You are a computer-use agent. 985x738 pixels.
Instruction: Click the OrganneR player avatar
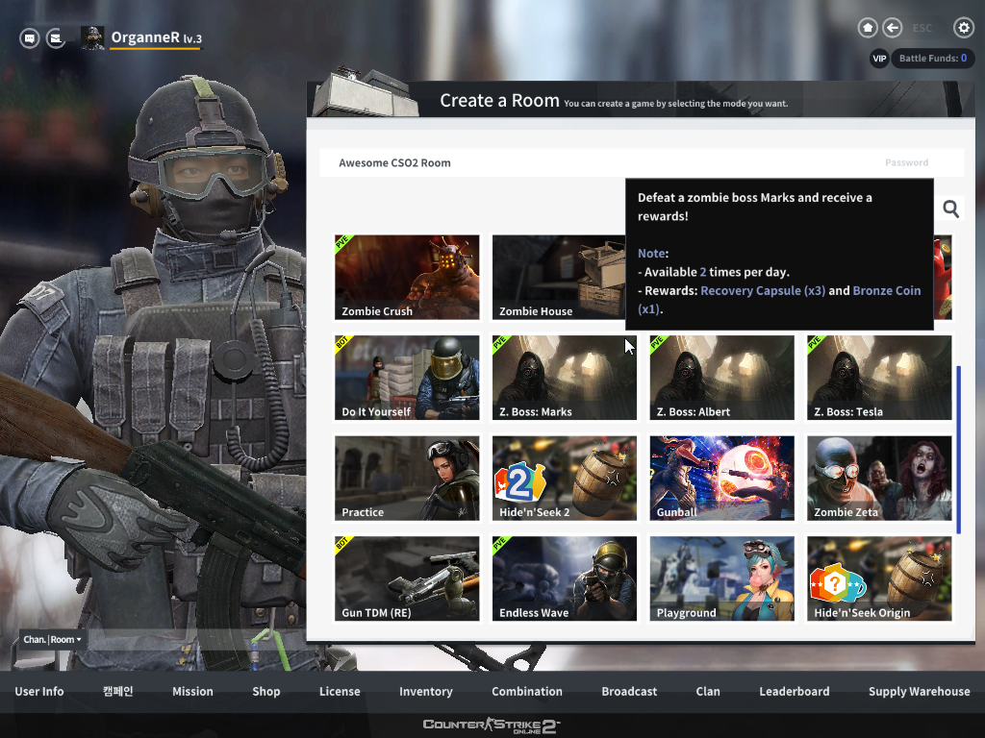click(x=92, y=38)
